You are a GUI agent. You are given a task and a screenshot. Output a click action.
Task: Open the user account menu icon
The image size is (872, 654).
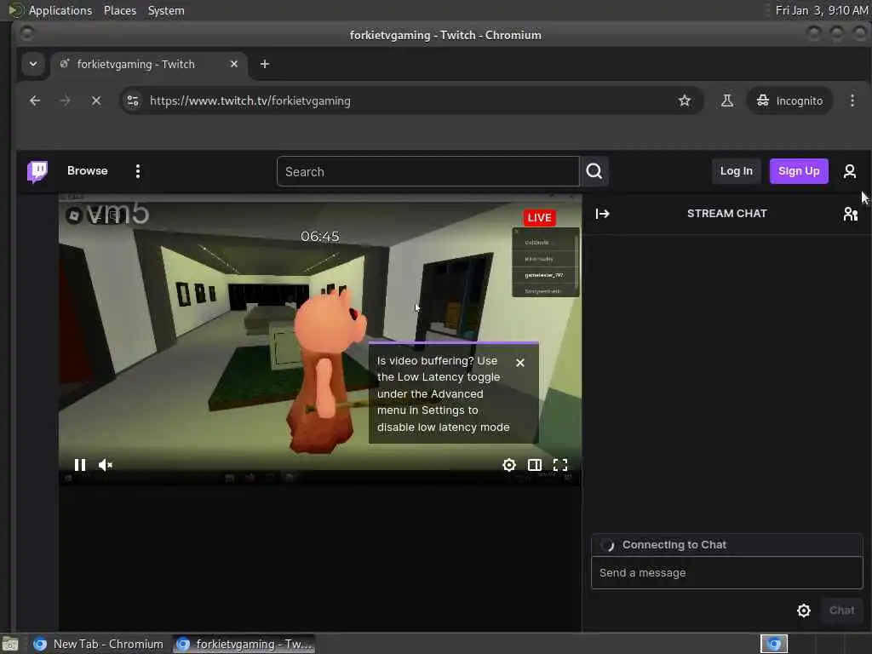pyautogui.click(x=849, y=171)
